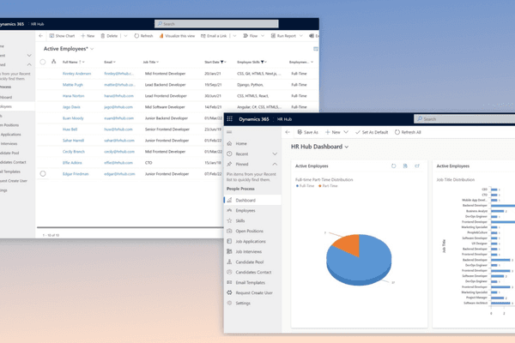Click Home in the dashboard window sidebar
Screen dimensions: 515x343
(241, 144)
